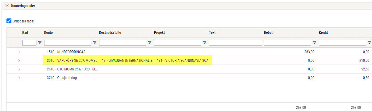Click the 263,00 total in the Debet footer

click(x=301, y=108)
